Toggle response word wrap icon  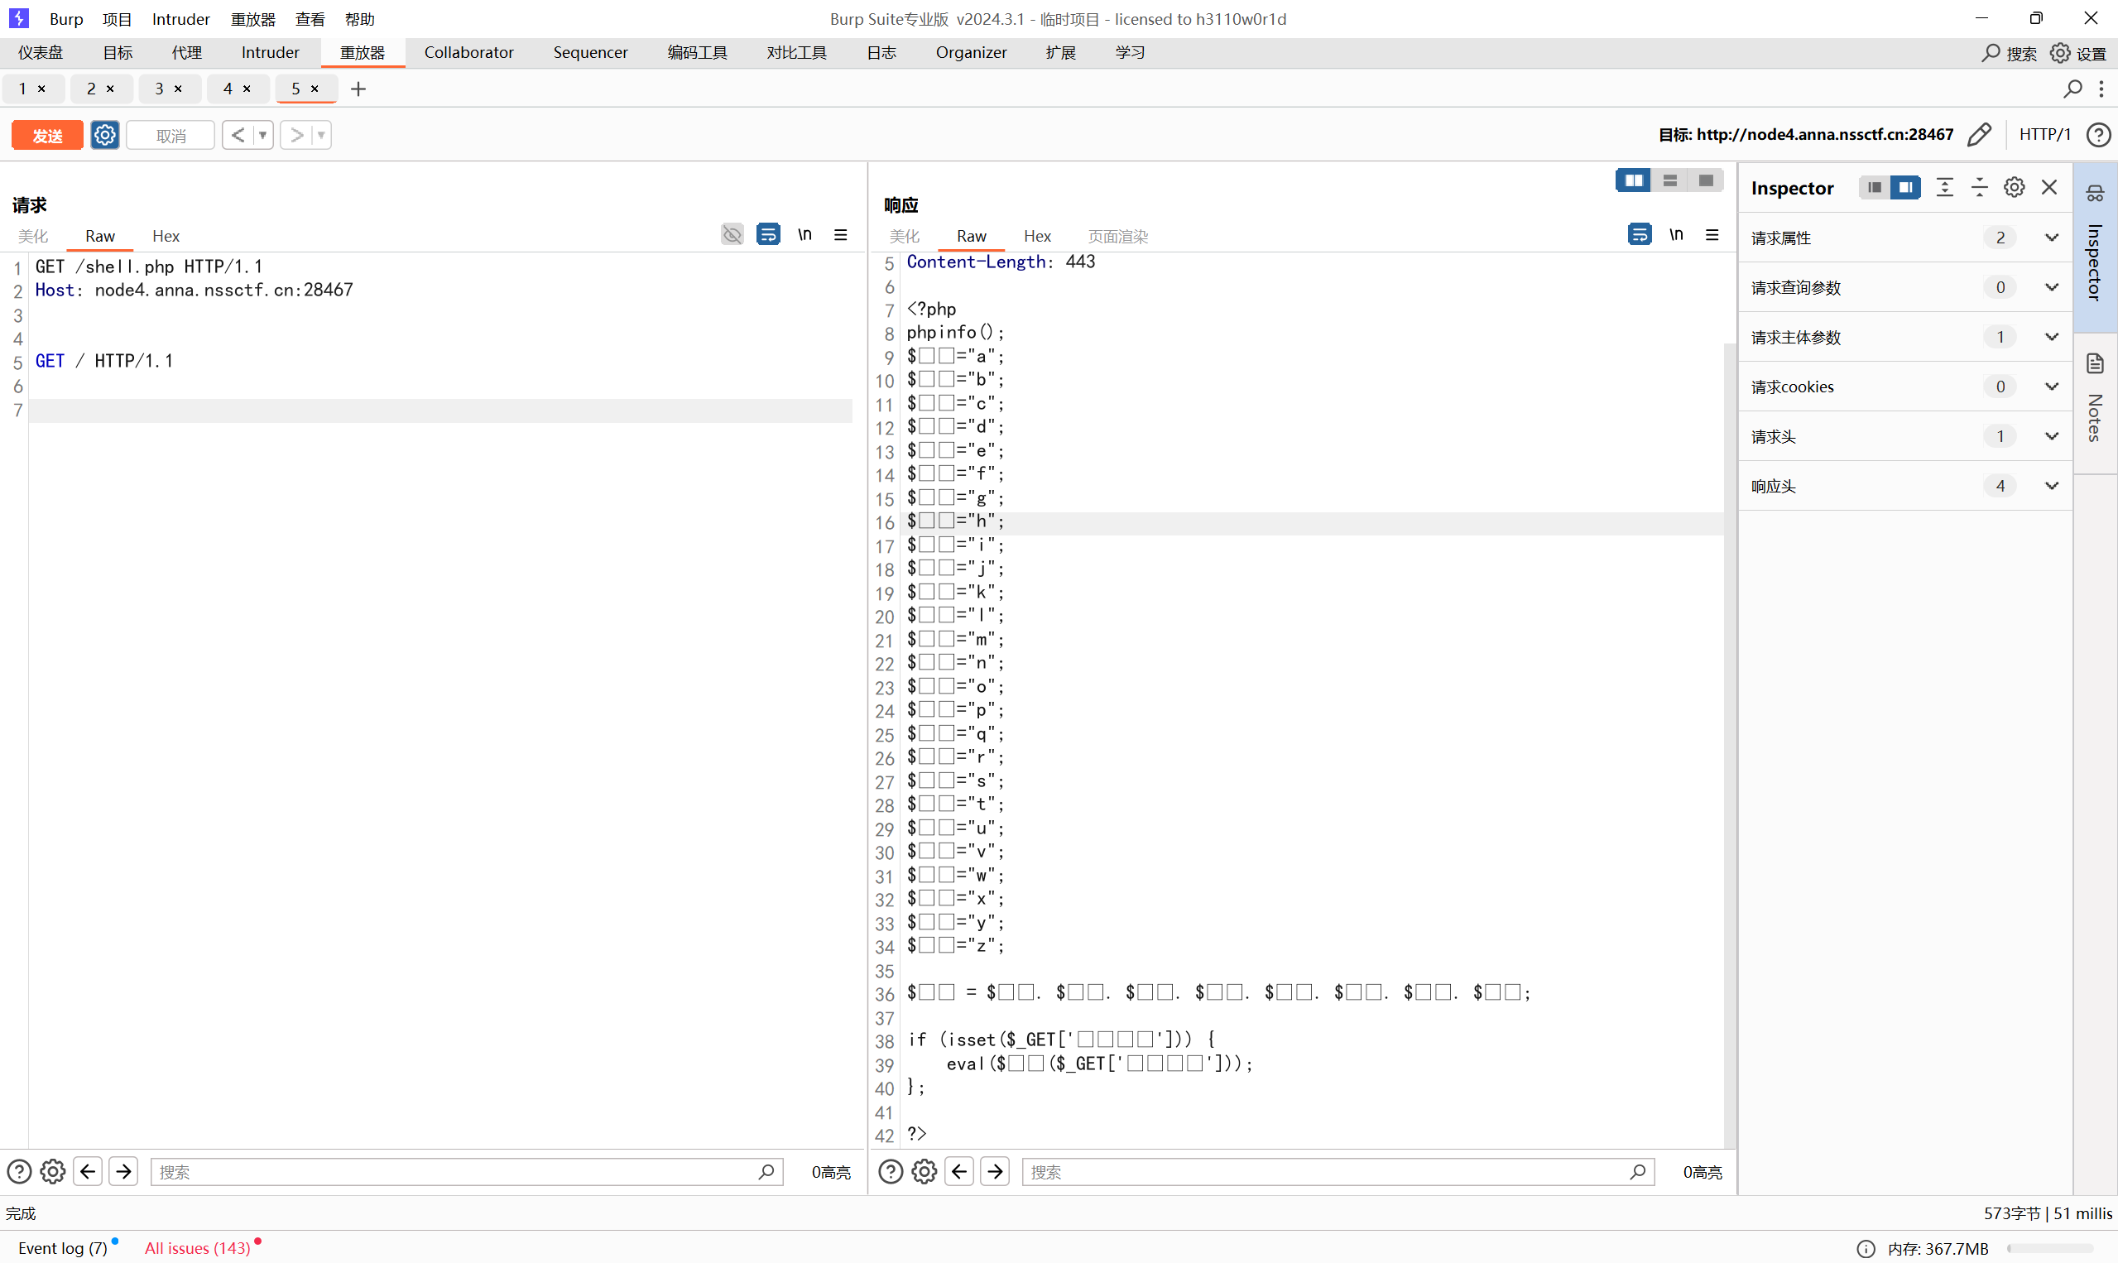(x=1639, y=234)
